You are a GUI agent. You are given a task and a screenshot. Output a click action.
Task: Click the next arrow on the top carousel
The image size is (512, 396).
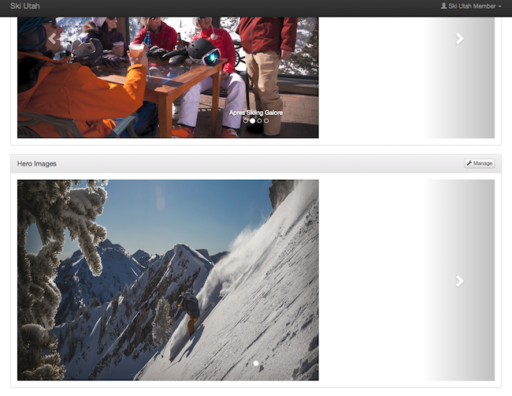tap(459, 39)
